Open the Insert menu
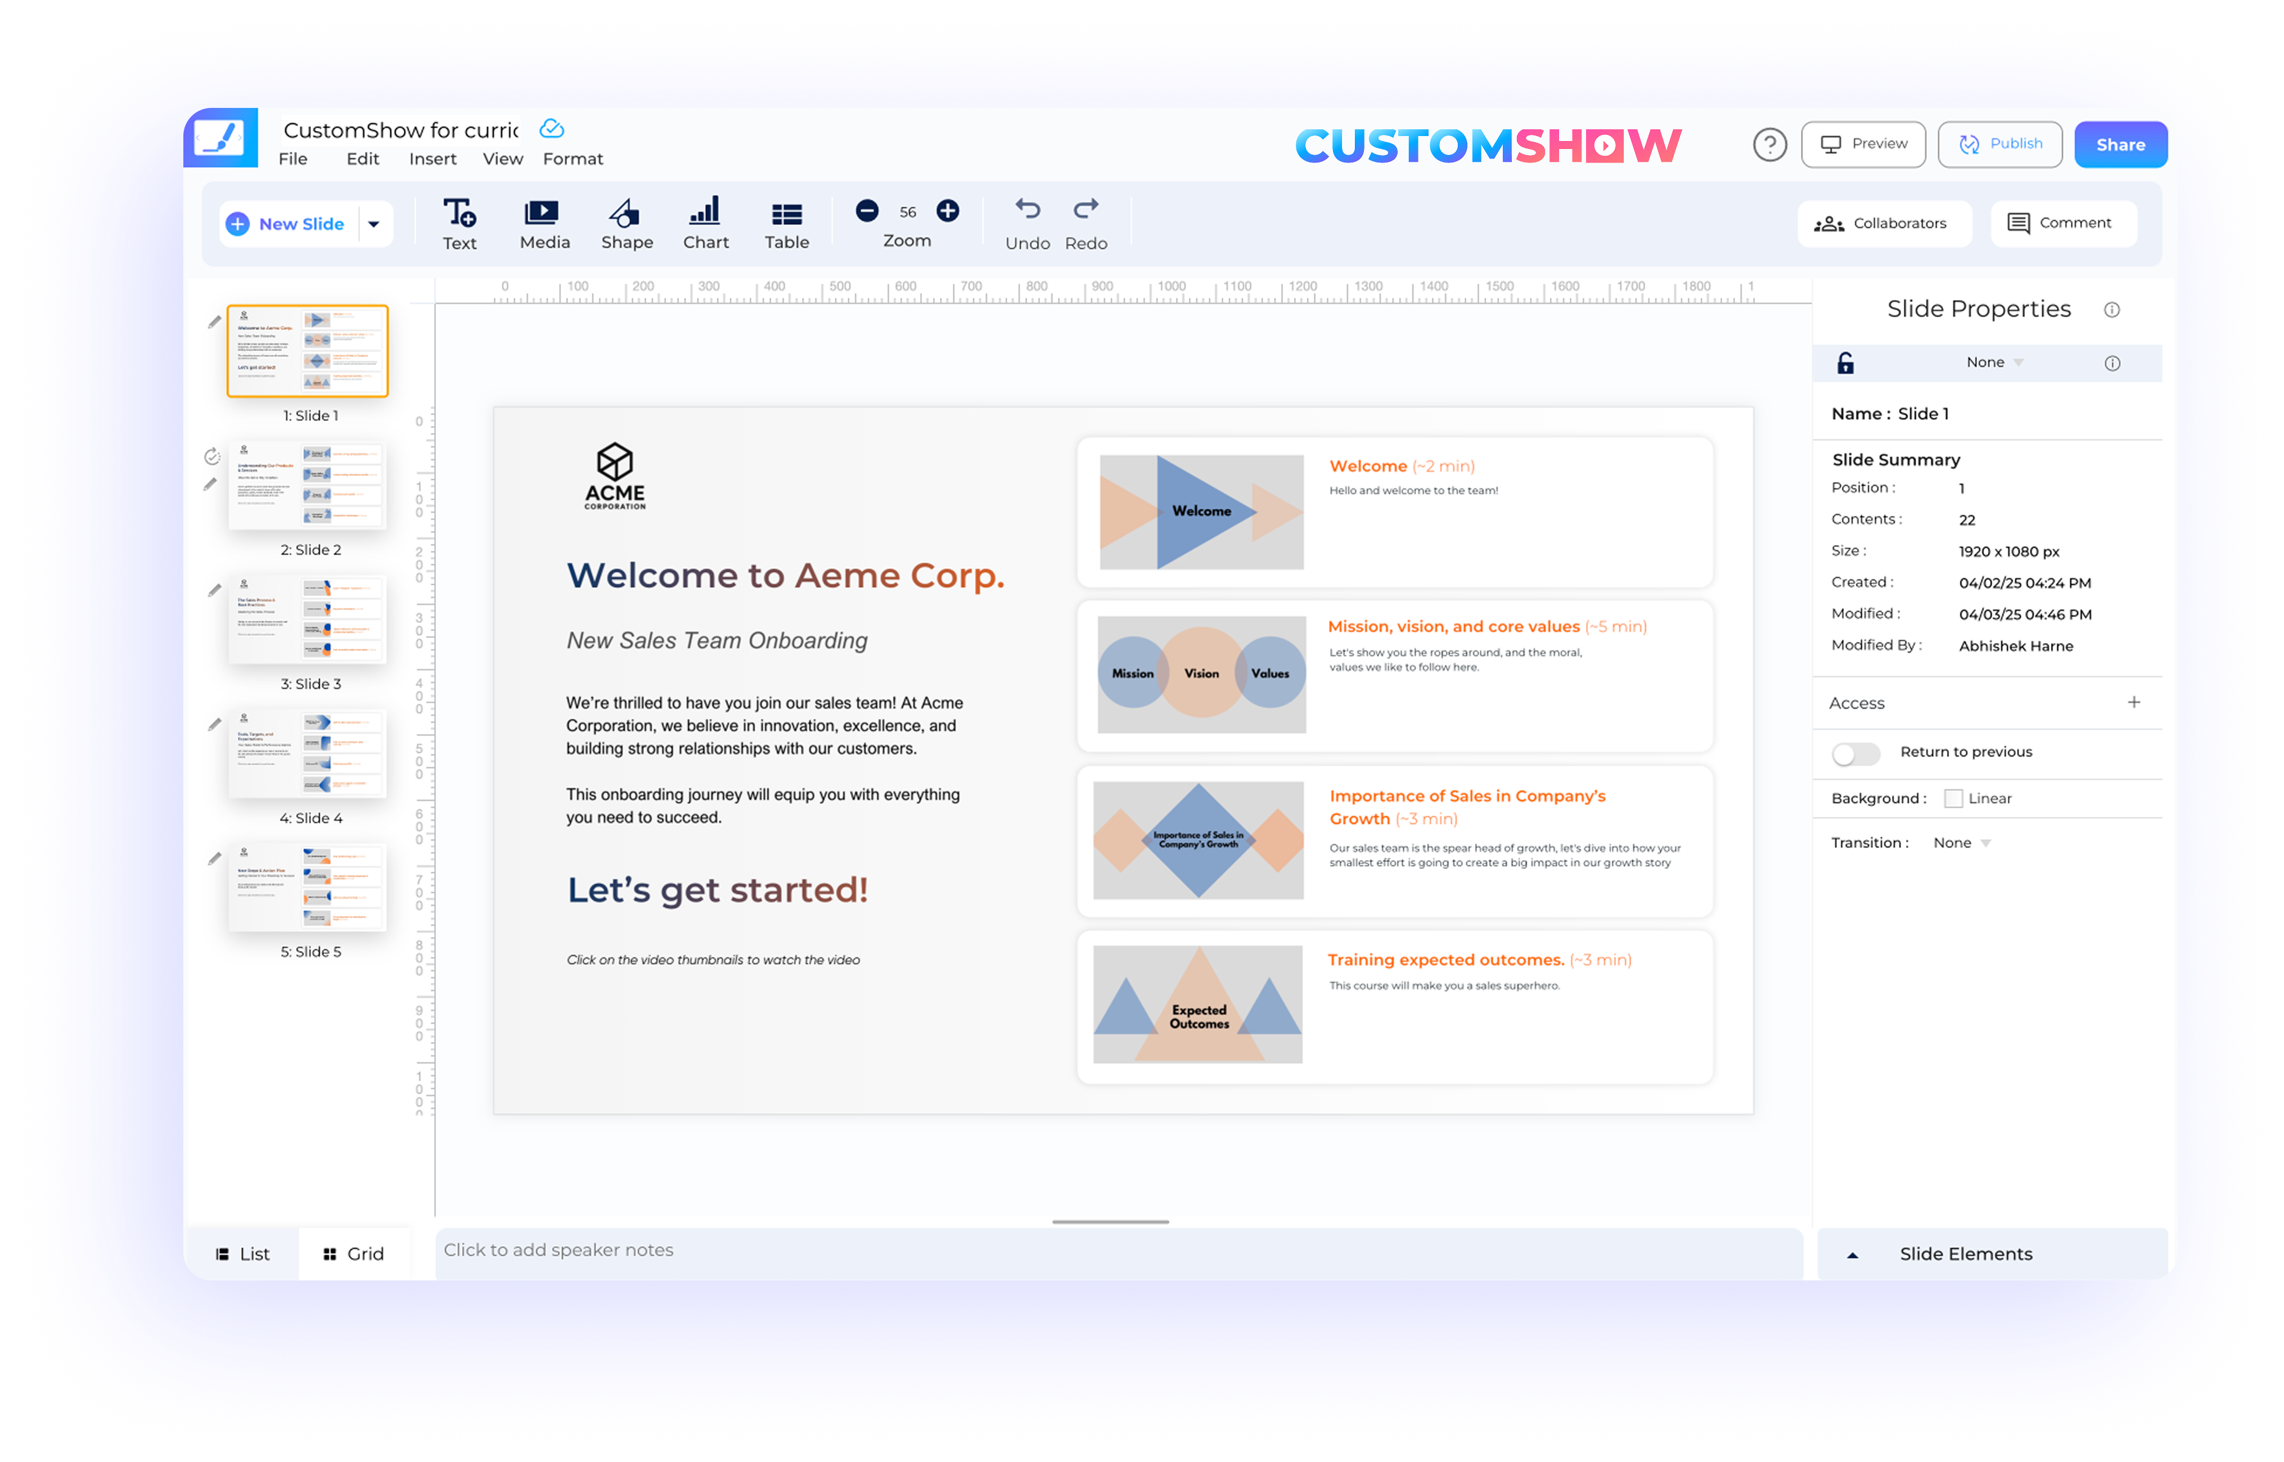This screenshot has width=2284, height=1462. [432, 159]
